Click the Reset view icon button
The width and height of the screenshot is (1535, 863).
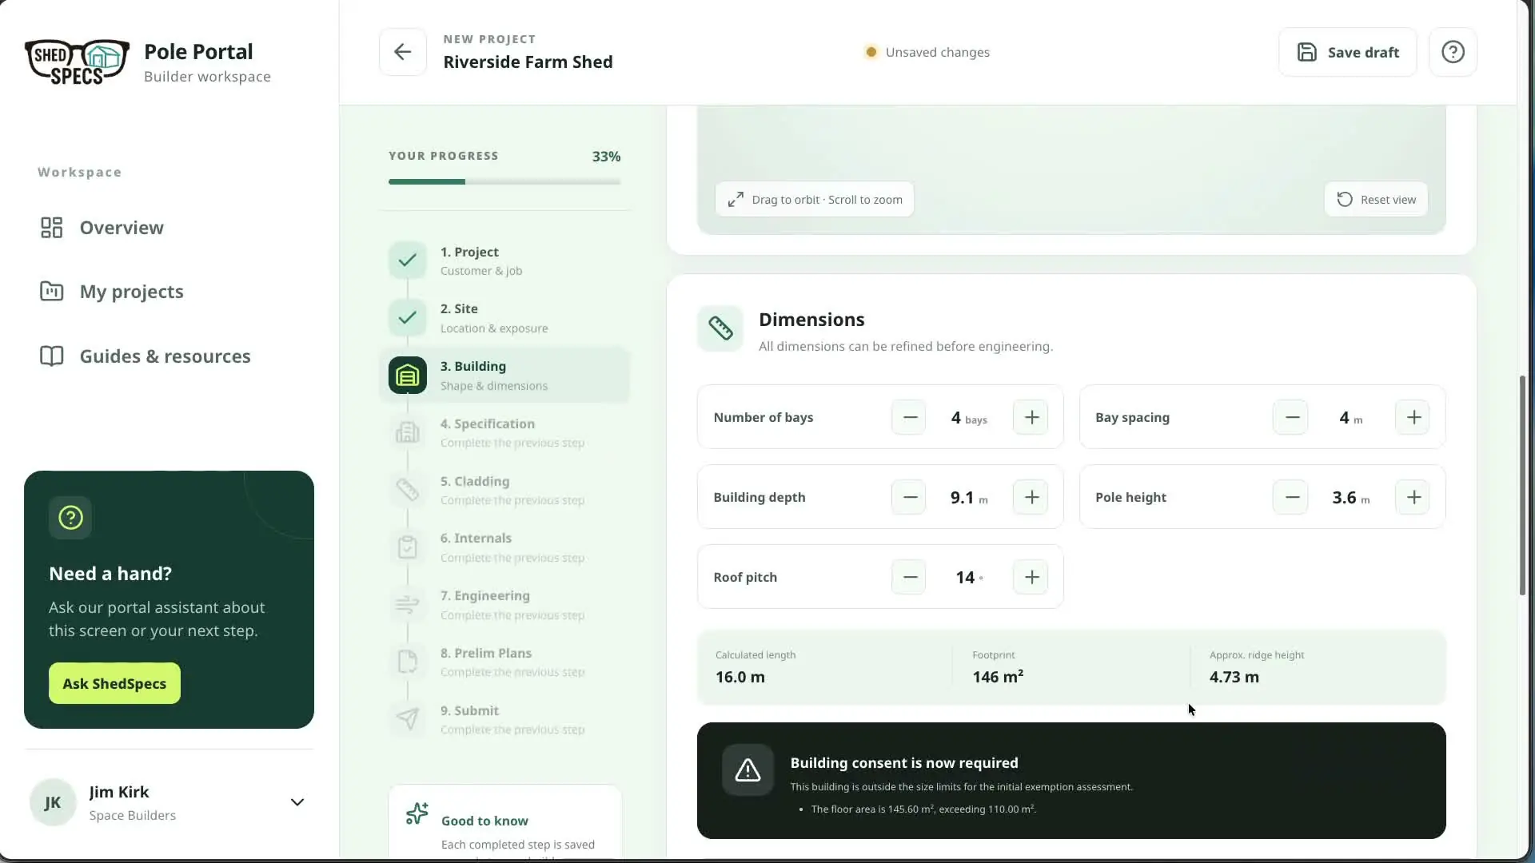[x=1376, y=200]
